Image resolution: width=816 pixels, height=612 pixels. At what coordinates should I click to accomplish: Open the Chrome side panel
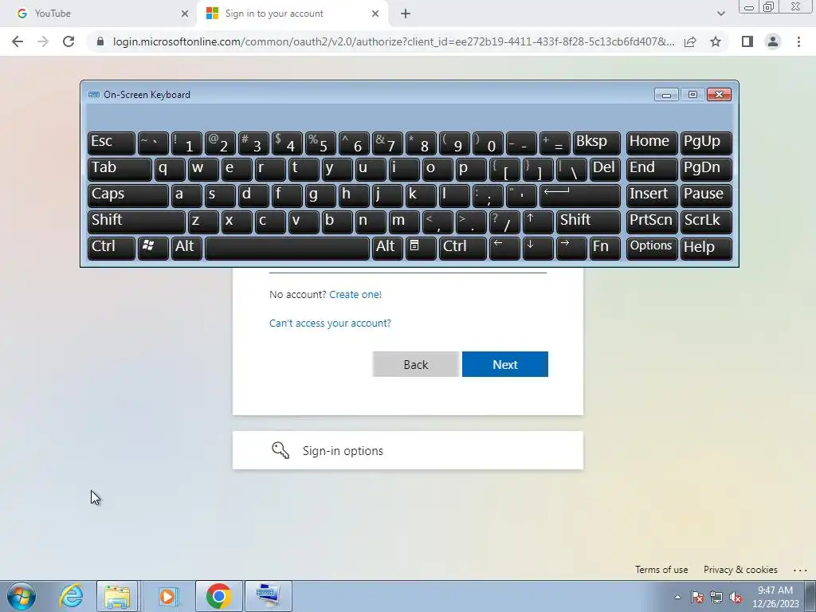click(x=747, y=41)
